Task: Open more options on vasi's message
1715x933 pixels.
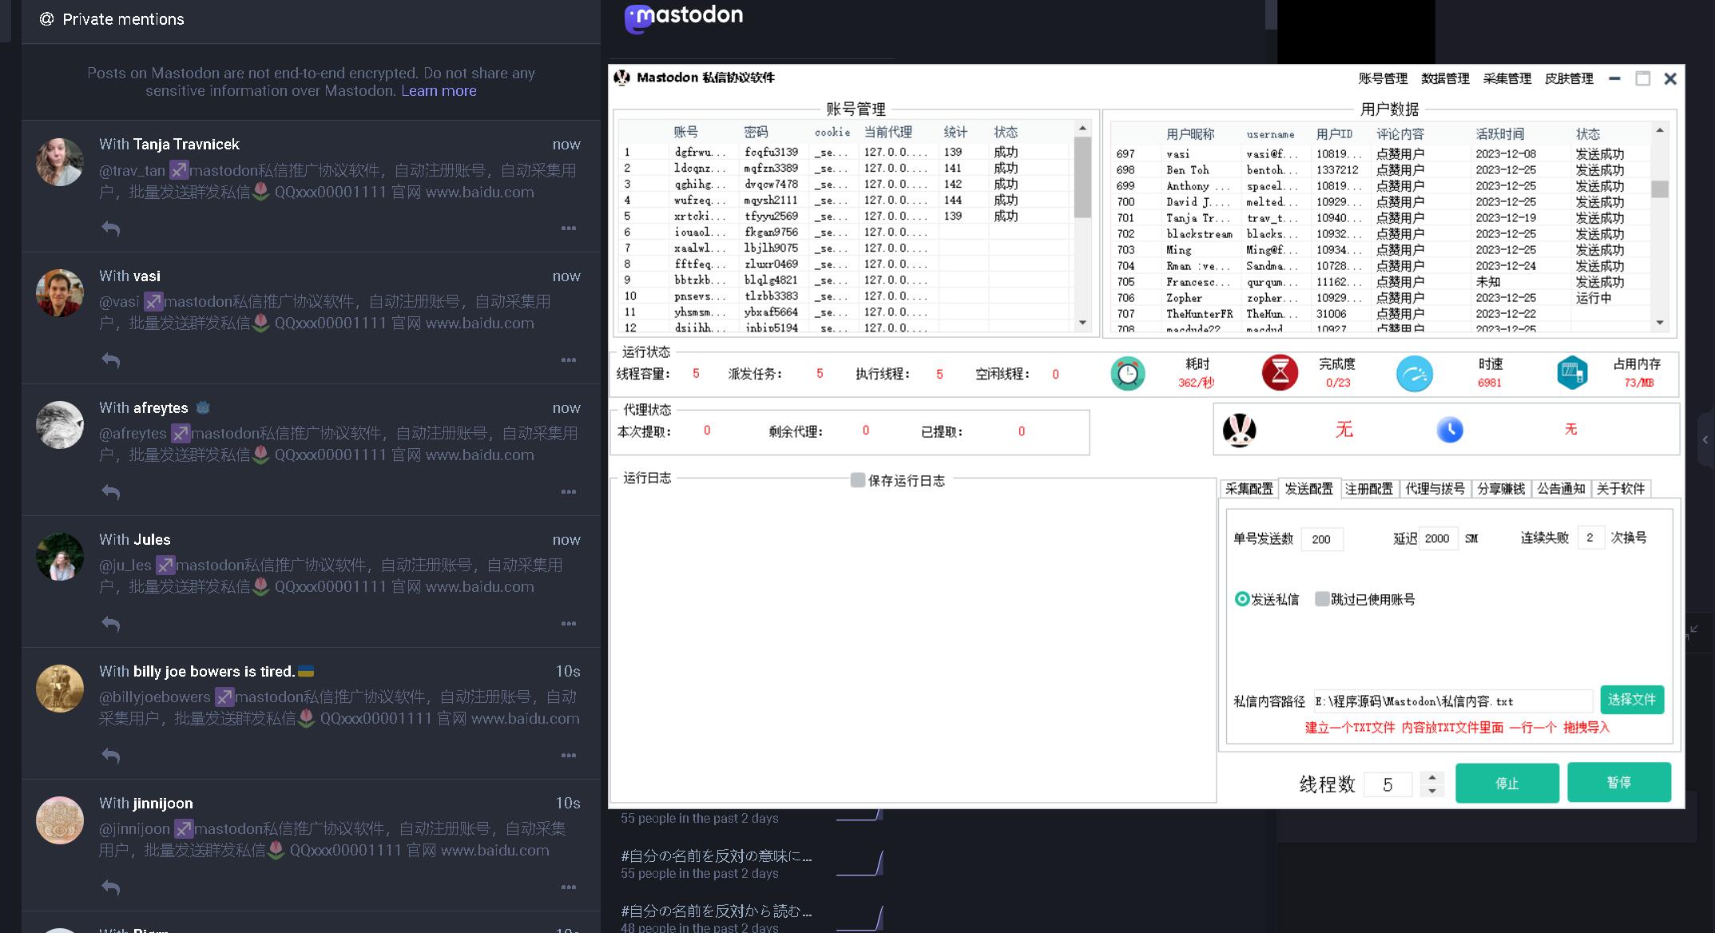Action: (569, 360)
